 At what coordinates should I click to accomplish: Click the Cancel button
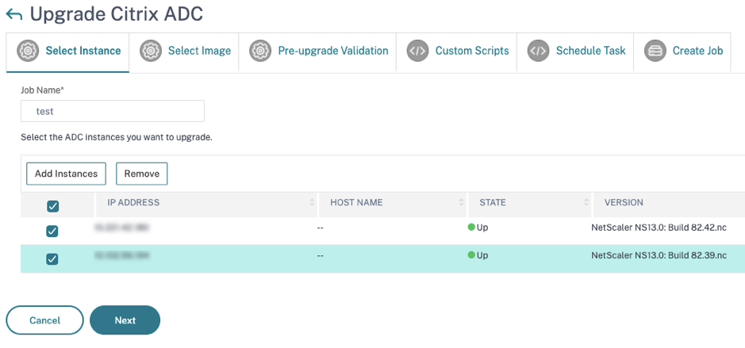coord(44,320)
